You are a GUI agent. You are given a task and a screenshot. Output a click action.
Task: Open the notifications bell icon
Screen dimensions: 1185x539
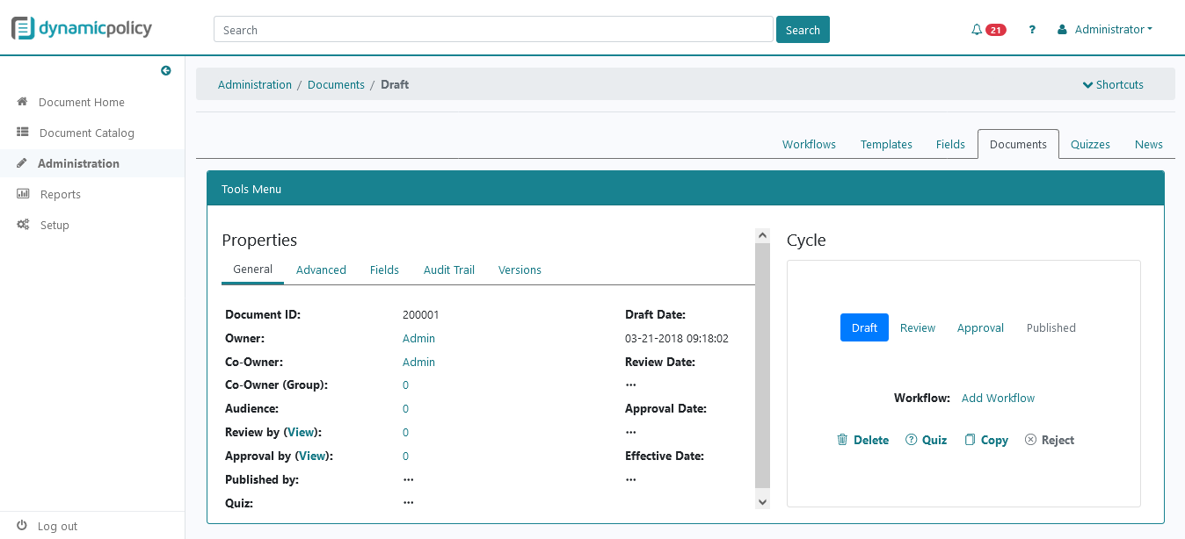click(977, 30)
